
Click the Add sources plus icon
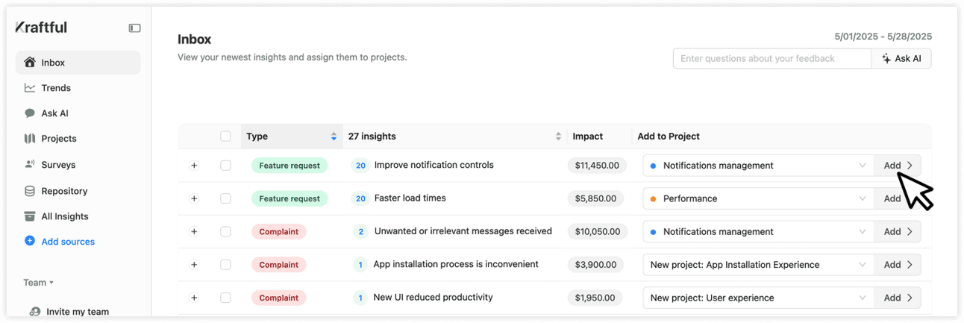(30, 241)
